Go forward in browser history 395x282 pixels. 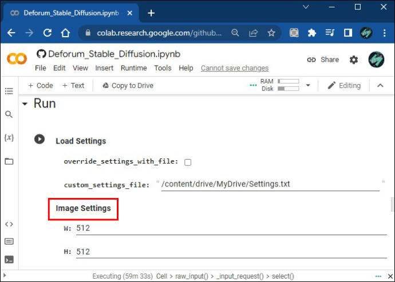[x=29, y=33]
